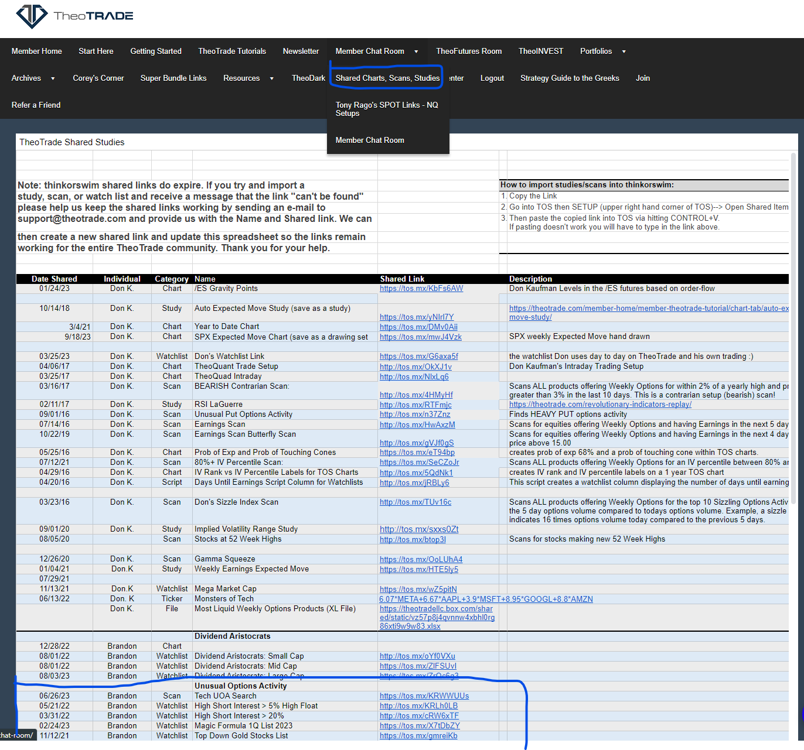
Task: Open SPX Expected Move Chart link
Action: coord(421,337)
